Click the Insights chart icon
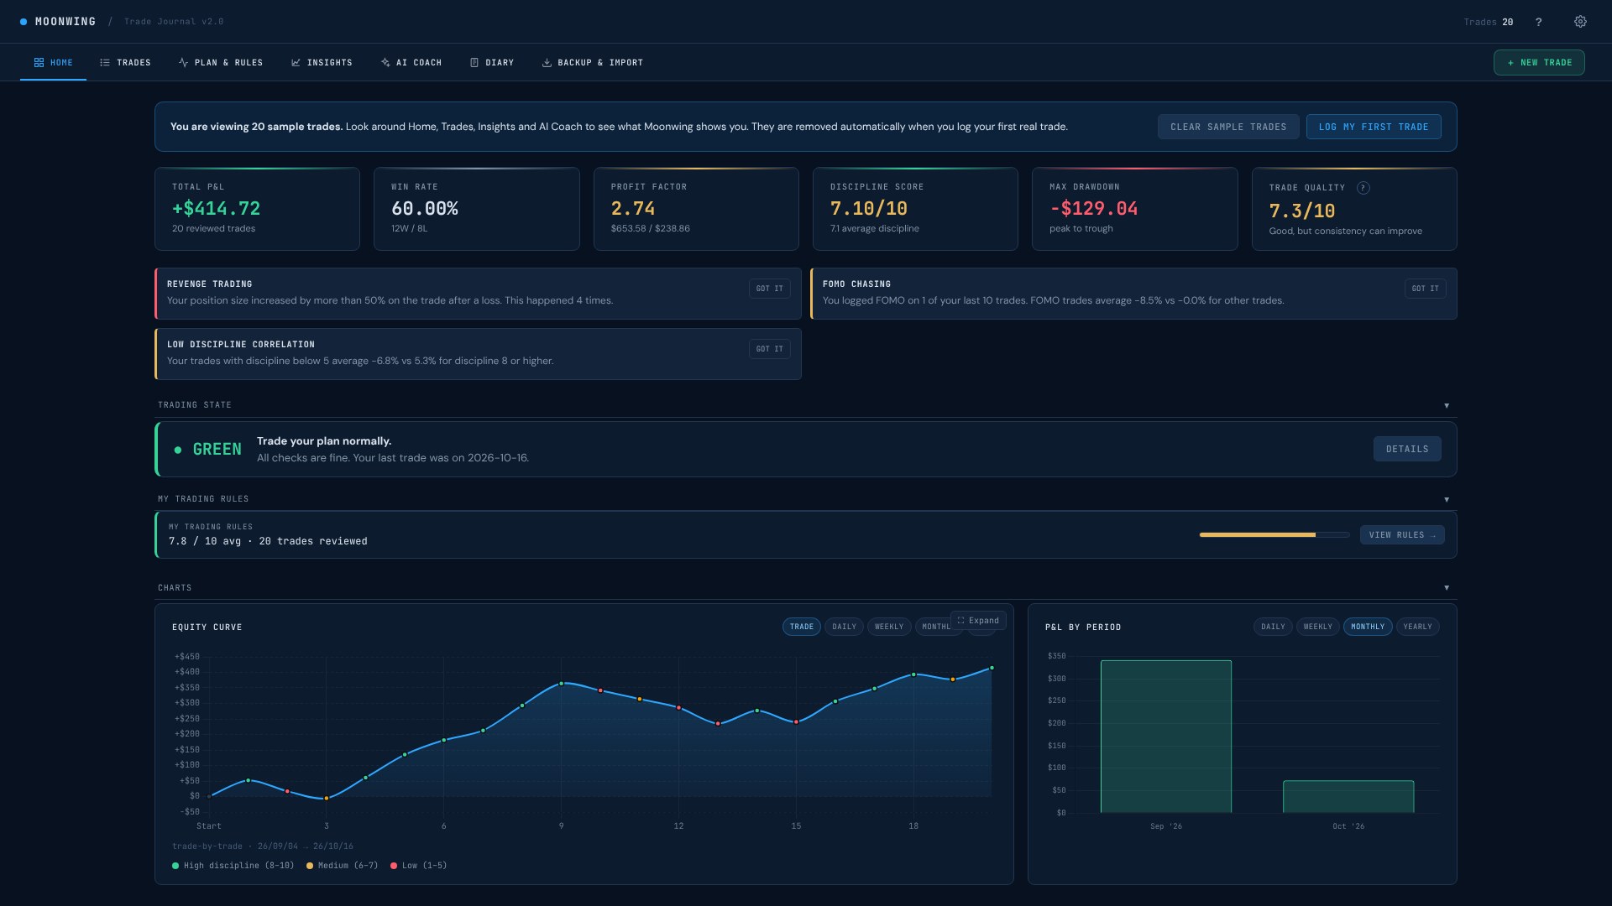 (296, 63)
